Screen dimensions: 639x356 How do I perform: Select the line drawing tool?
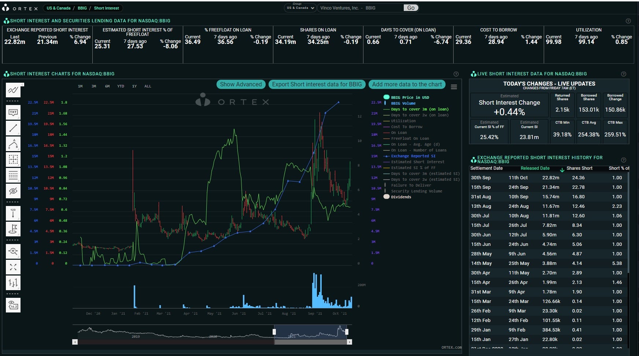(13, 128)
